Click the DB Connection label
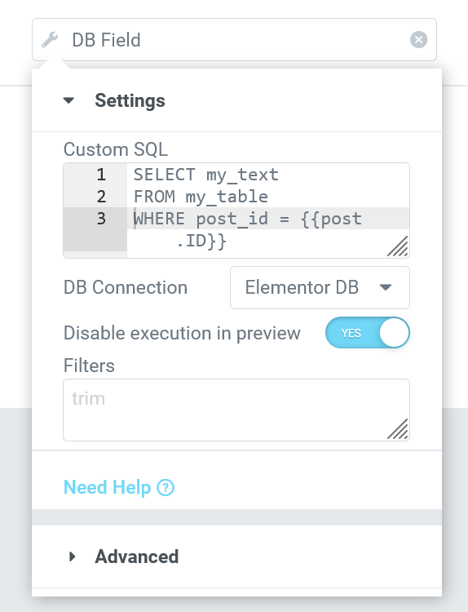Image resolution: width=468 pixels, height=612 pixels. 126,288
